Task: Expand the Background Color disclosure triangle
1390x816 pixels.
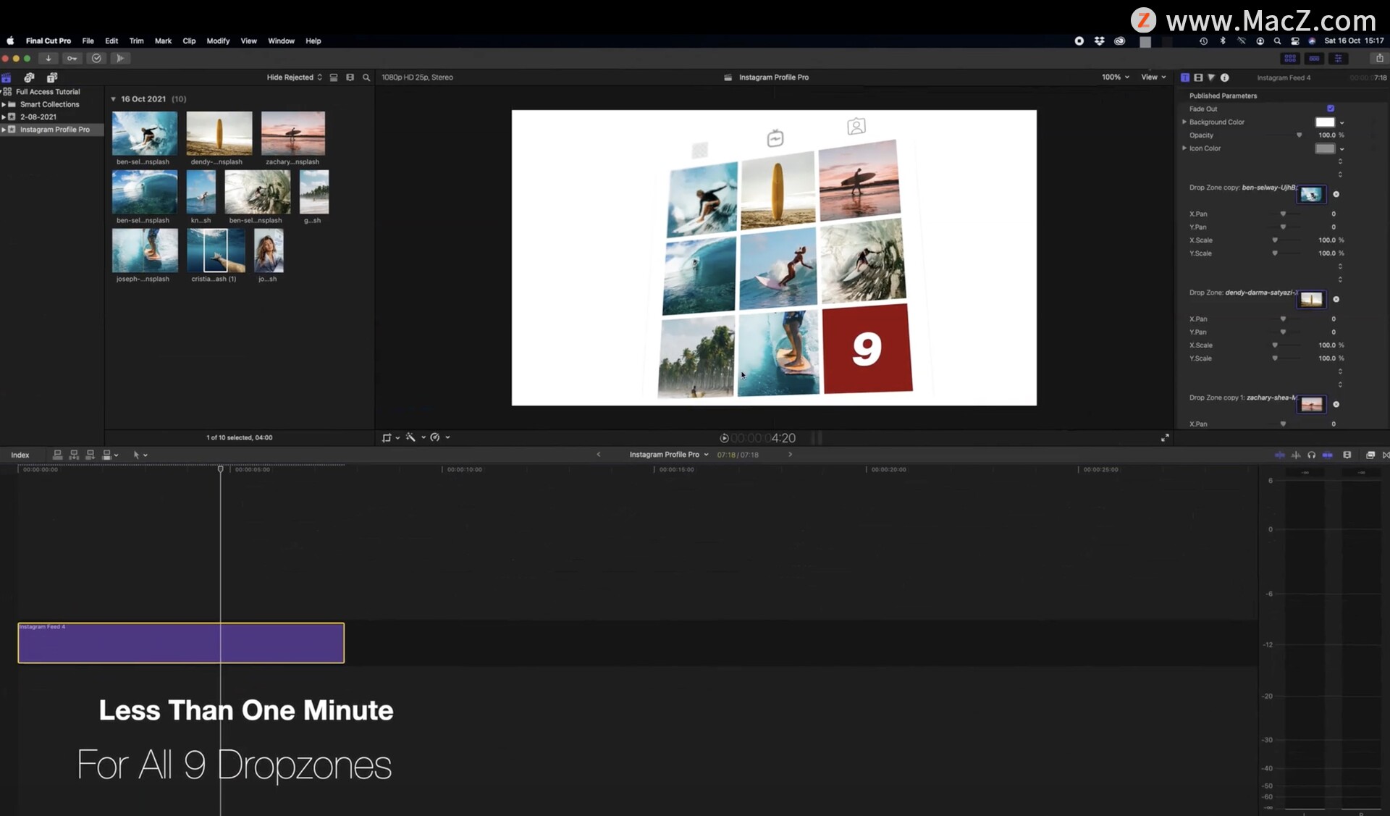Action: (1184, 122)
